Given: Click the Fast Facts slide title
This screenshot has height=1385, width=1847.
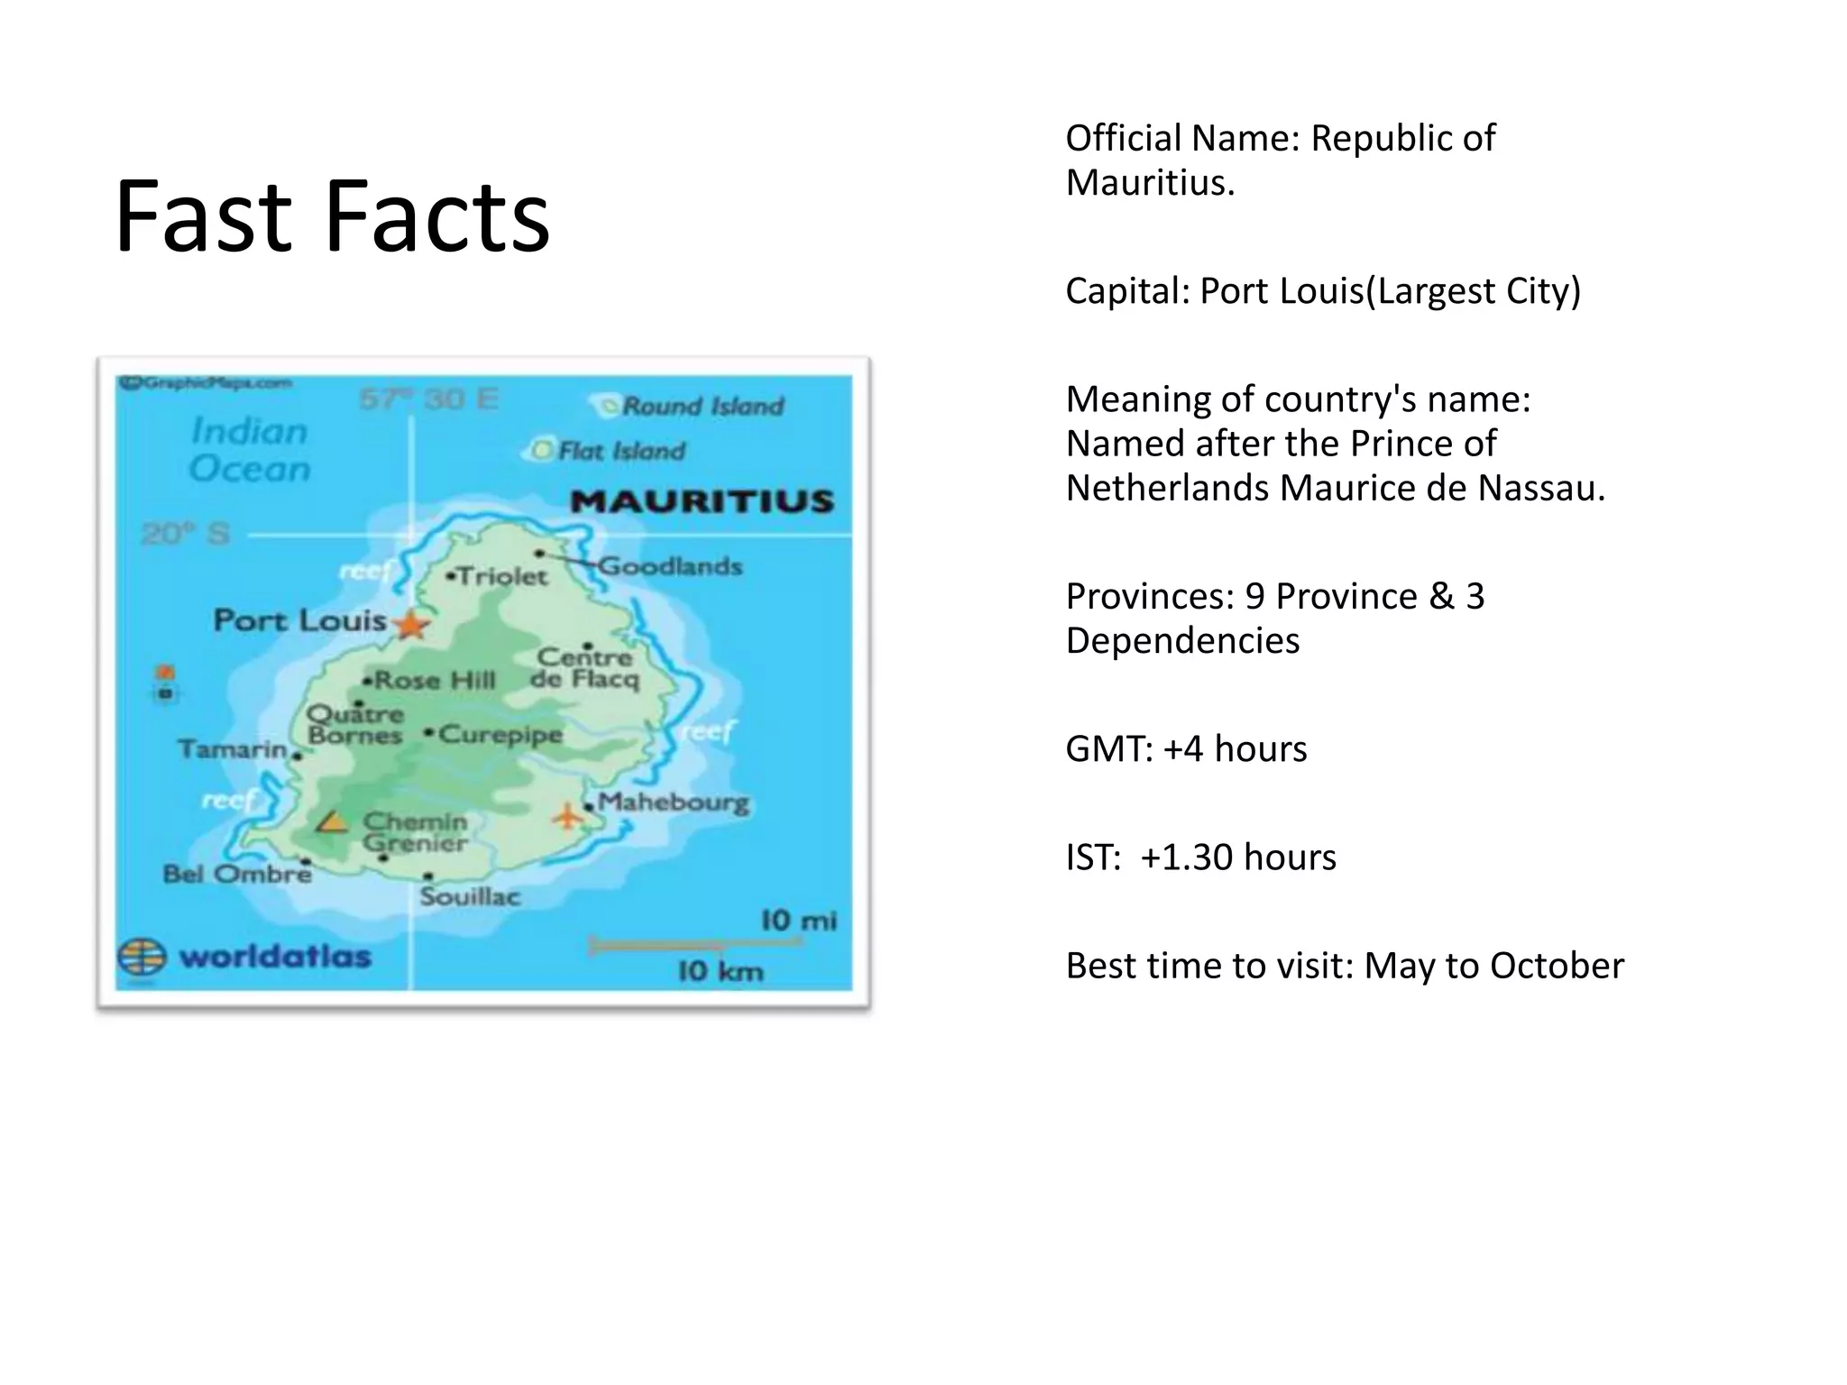Looking at the screenshot, I should [332, 216].
